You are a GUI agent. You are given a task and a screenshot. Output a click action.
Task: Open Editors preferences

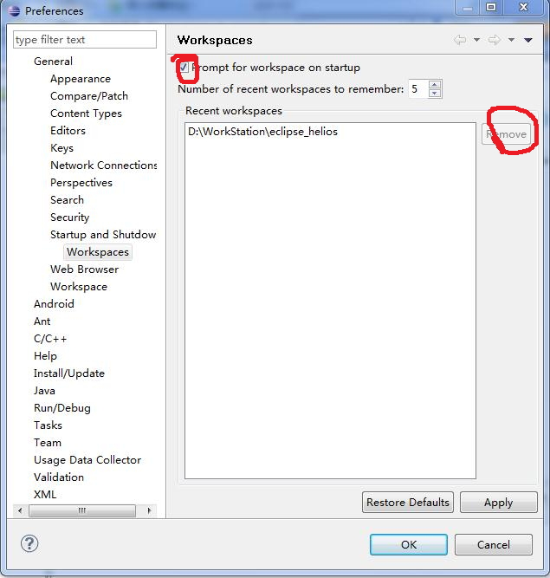(68, 131)
